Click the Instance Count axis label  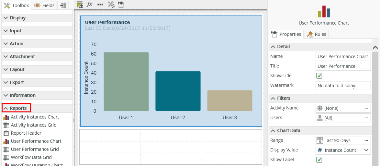pos(86,78)
